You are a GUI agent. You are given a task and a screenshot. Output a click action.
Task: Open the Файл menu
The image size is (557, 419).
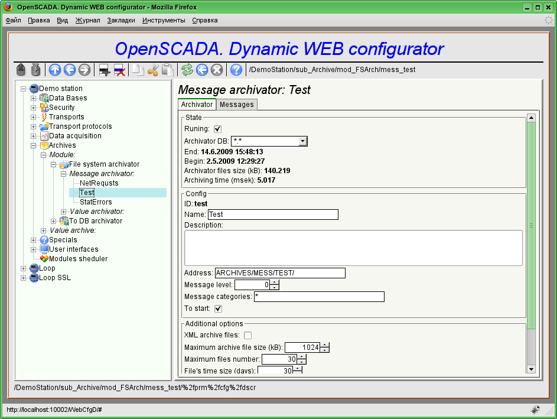[13, 20]
